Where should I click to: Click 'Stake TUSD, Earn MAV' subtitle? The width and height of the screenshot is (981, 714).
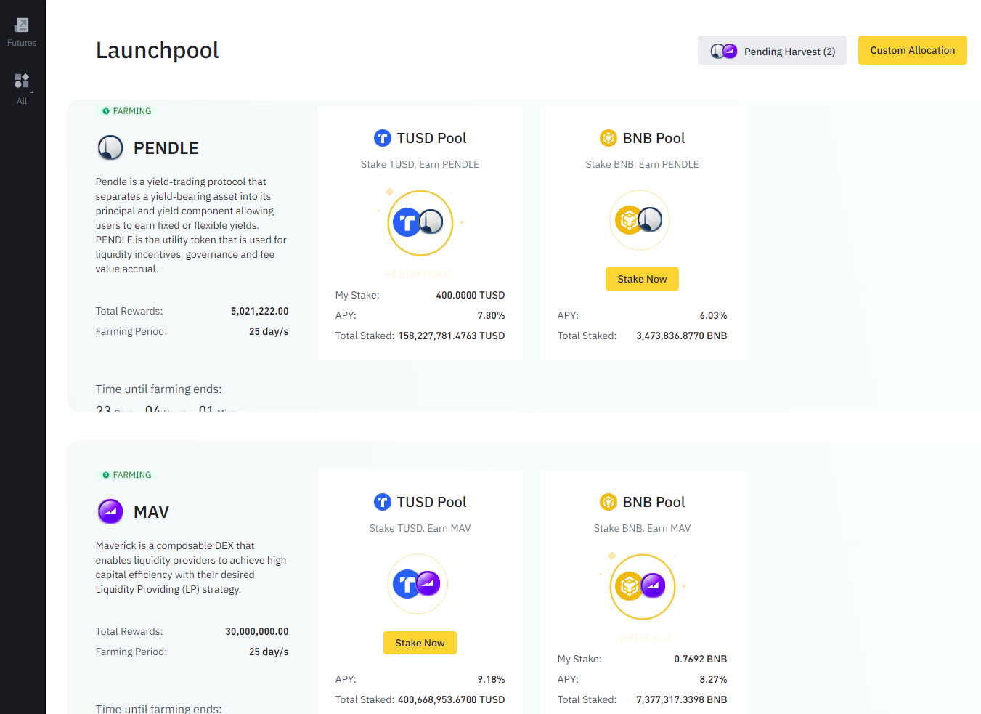tap(420, 528)
